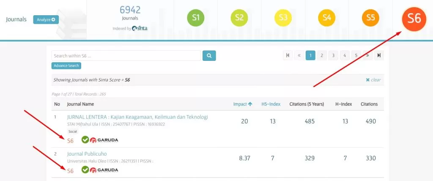Select the green S1 score circle
Viewport: 433px width, 181px height.
196,18
